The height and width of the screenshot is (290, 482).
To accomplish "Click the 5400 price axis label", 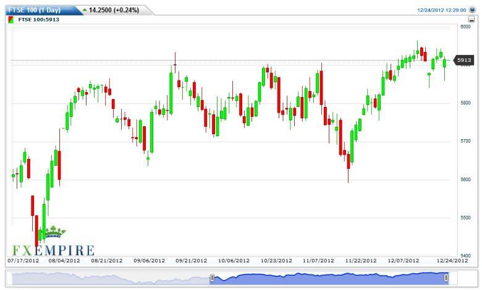I will click(x=465, y=255).
